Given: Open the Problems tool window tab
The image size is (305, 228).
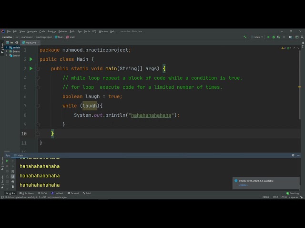Looking at the screenshot, I should tap(27, 193).
